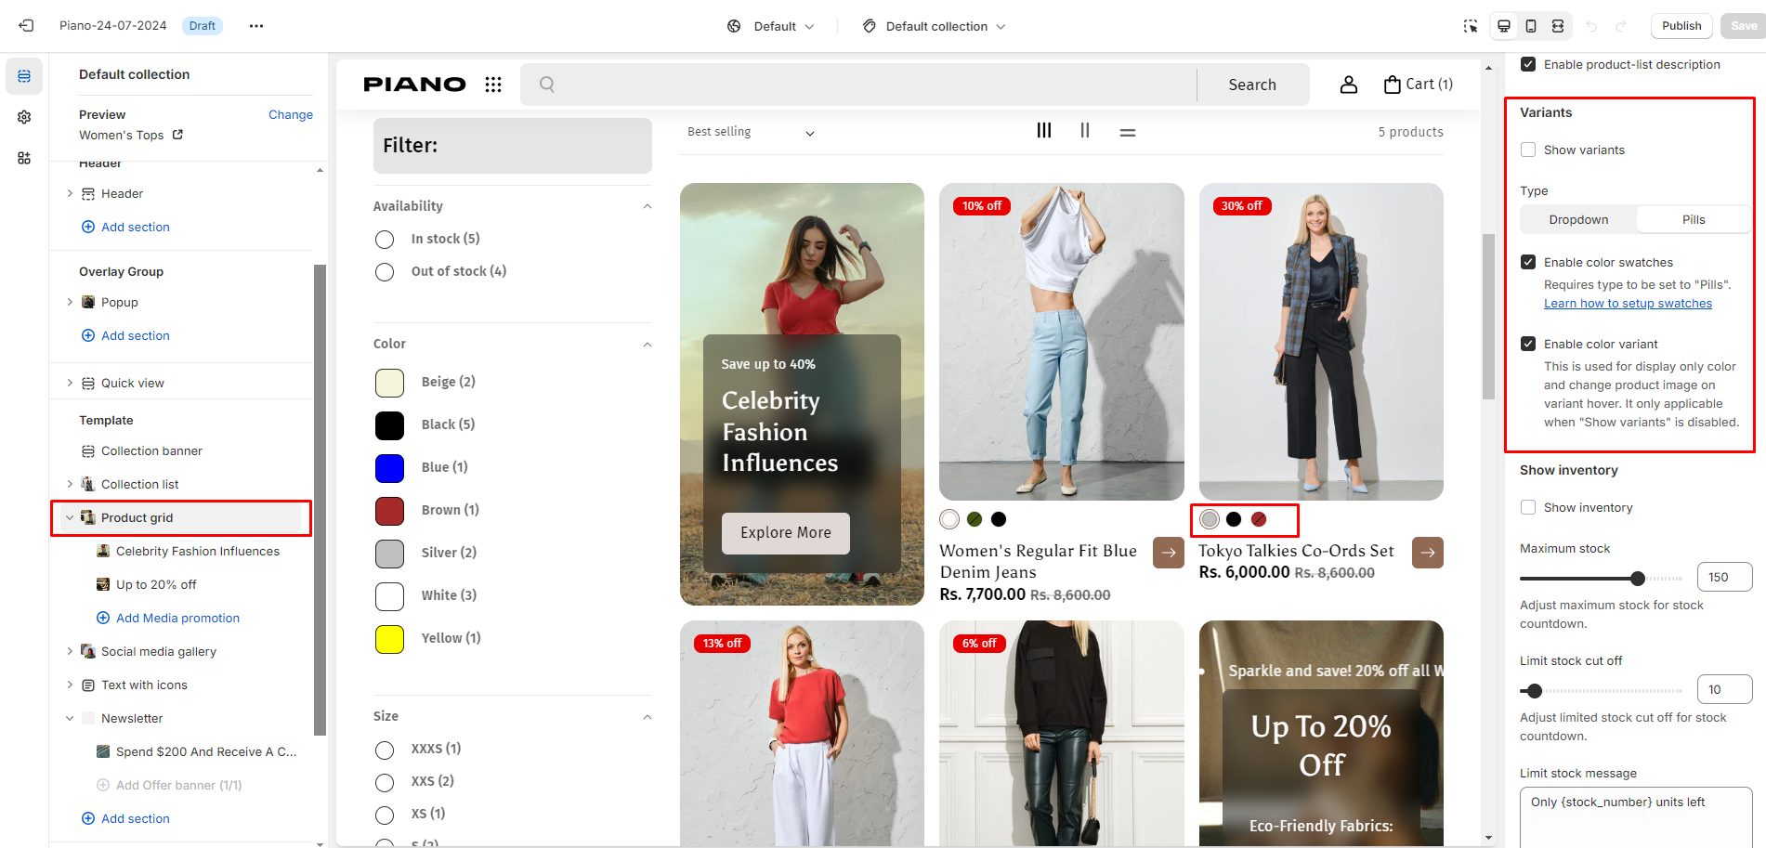Image resolution: width=1766 pixels, height=848 pixels.
Task: Open the app embeds sidebar icon
Action: [24, 158]
